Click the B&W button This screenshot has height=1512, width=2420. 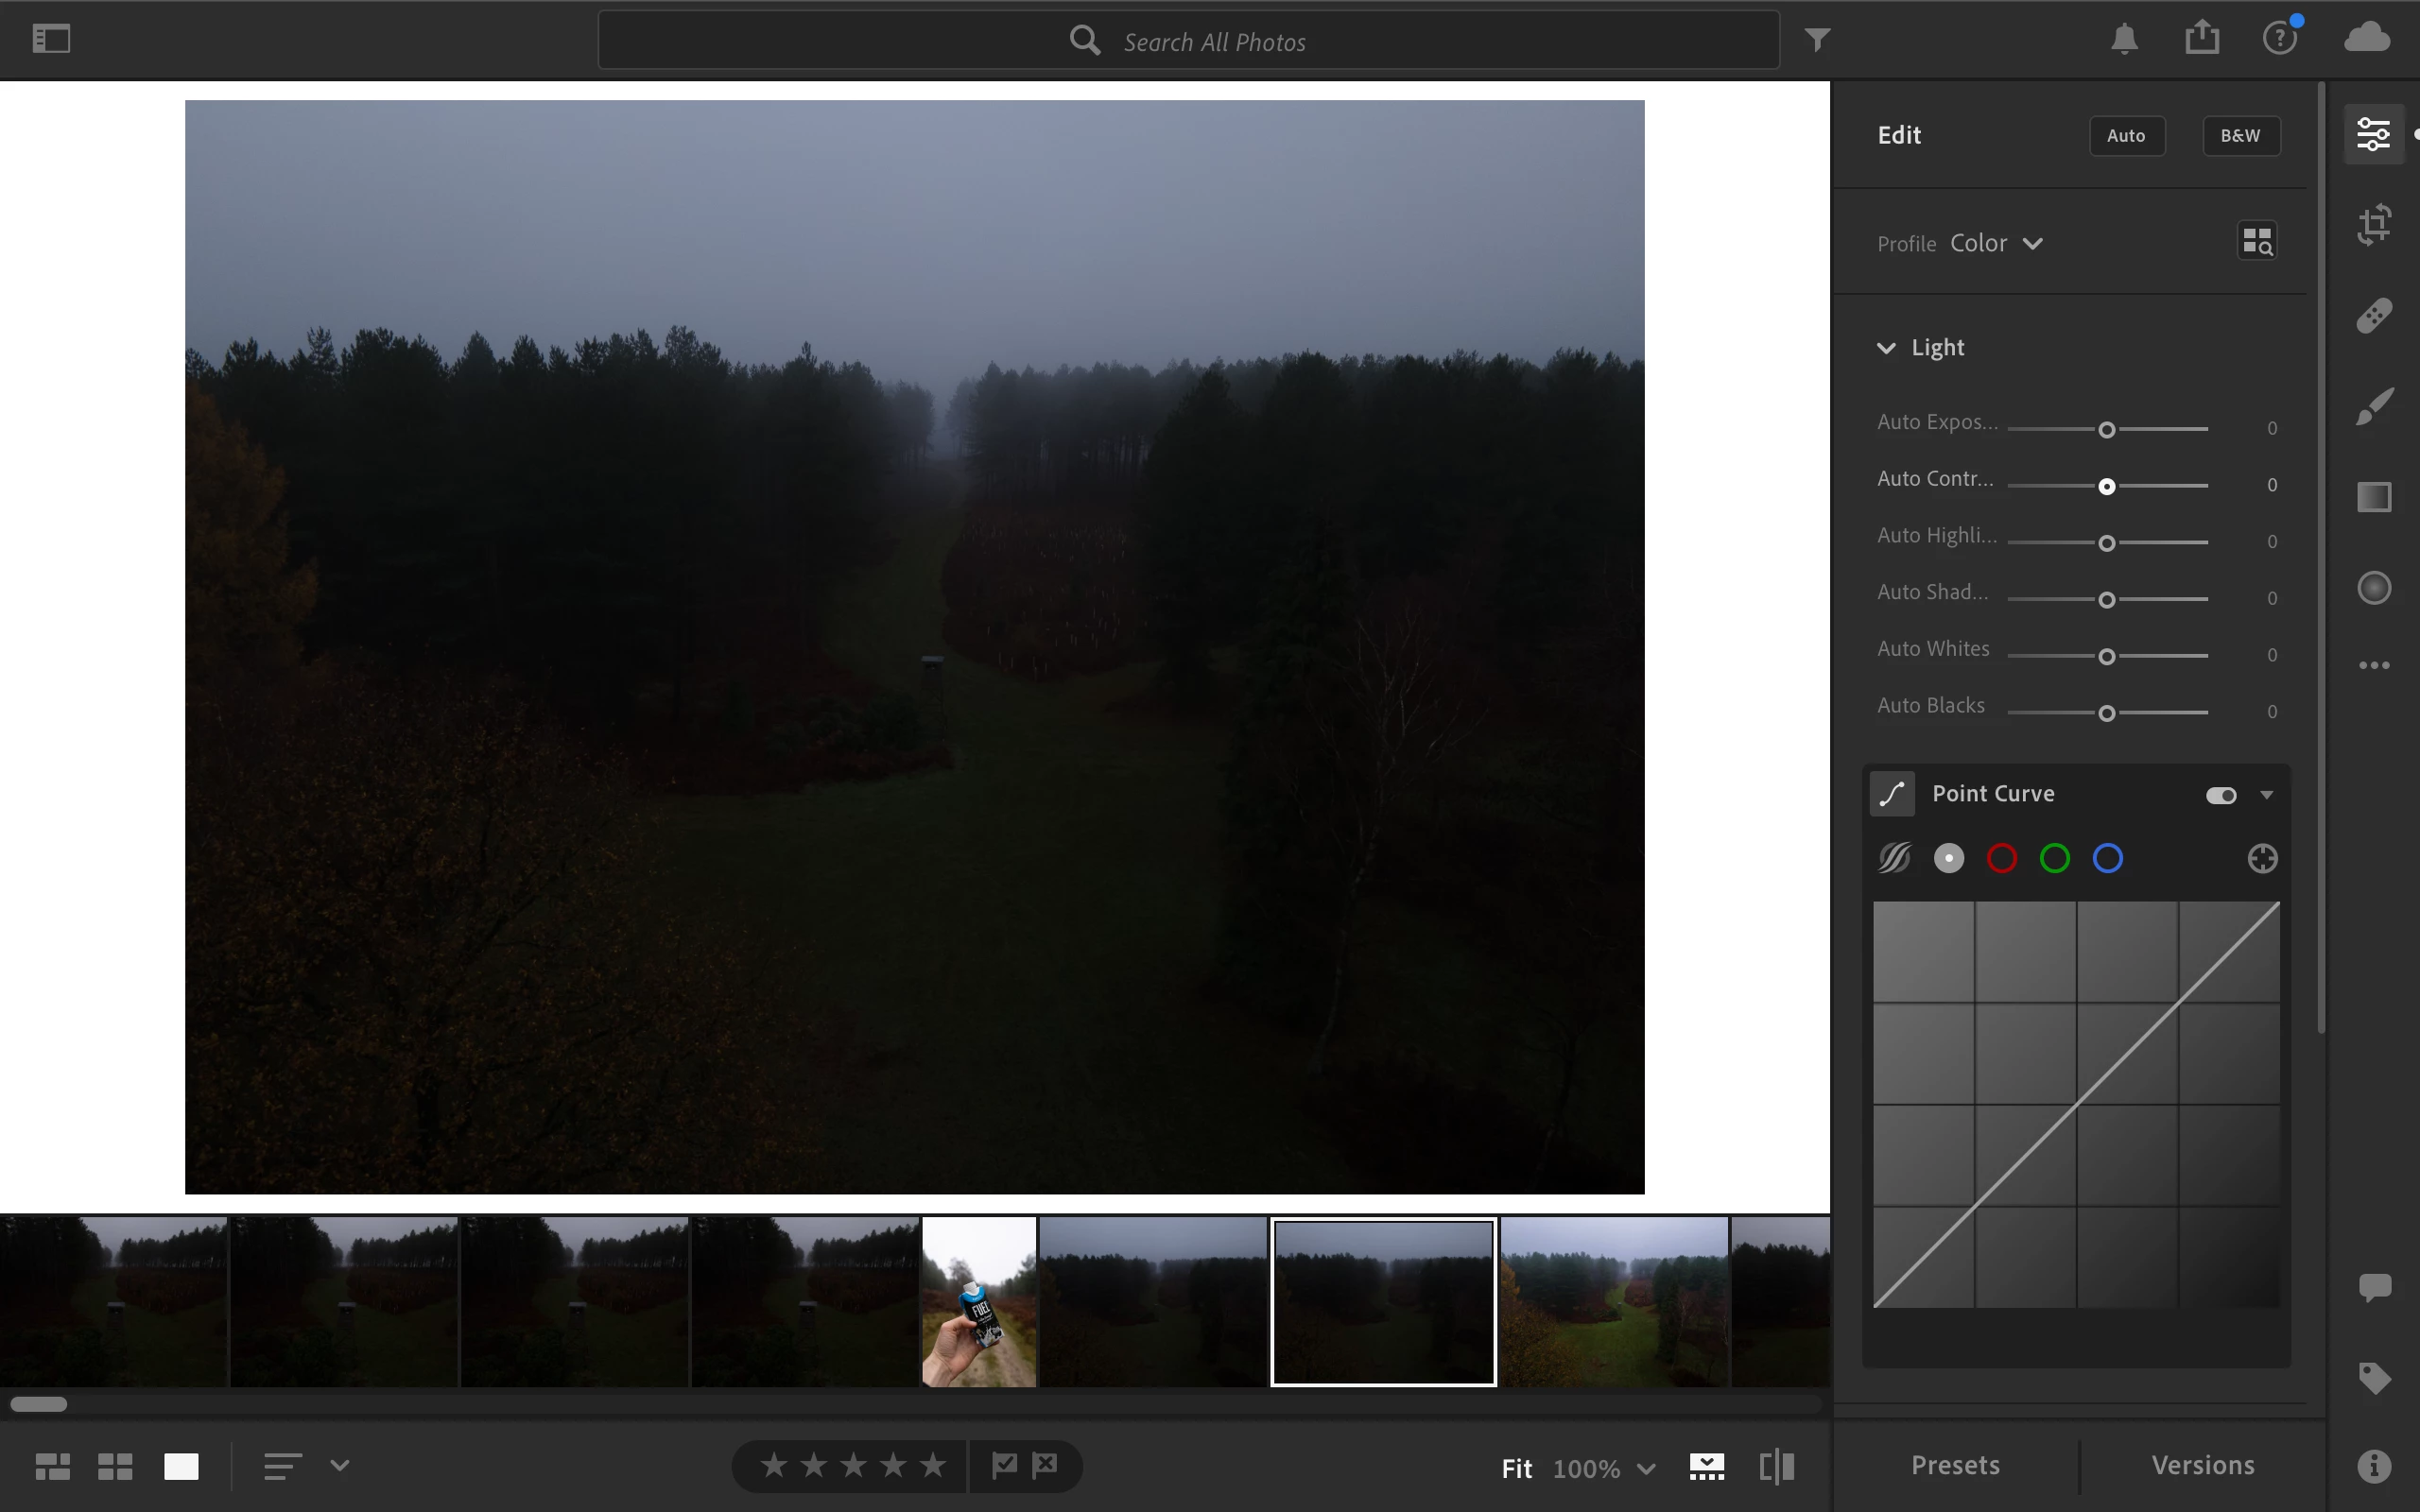(2240, 136)
